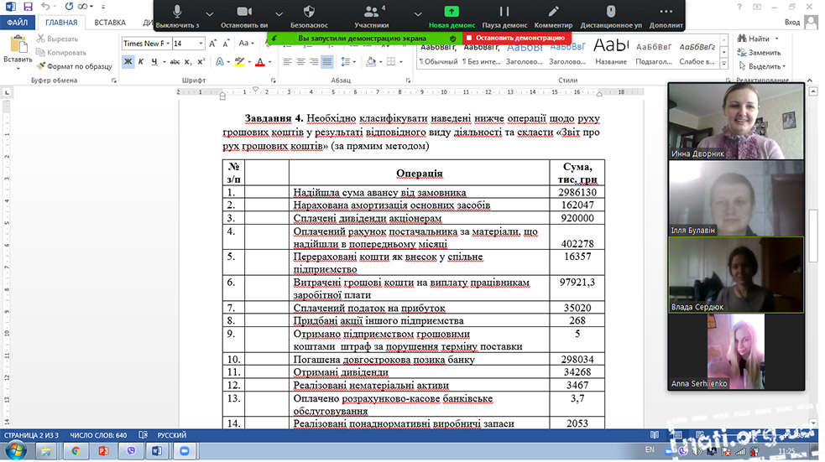Toggle subscript formatting
Viewport: 825px width, 462px height.
point(188,62)
